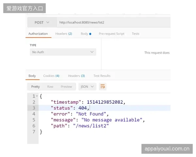Open the response Headers (3) tab
The height and width of the screenshot is (157, 196).
coord(76,76)
